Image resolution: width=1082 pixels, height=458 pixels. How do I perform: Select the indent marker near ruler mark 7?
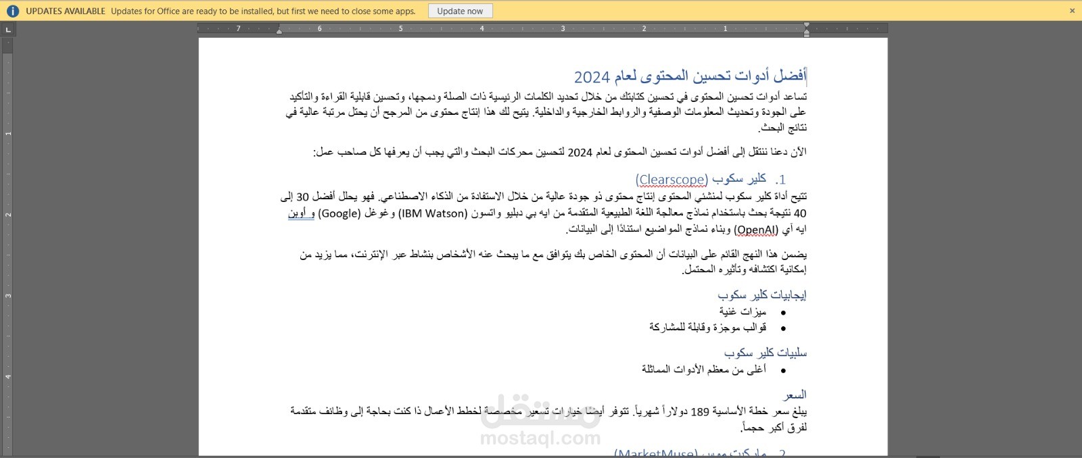coord(279,30)
